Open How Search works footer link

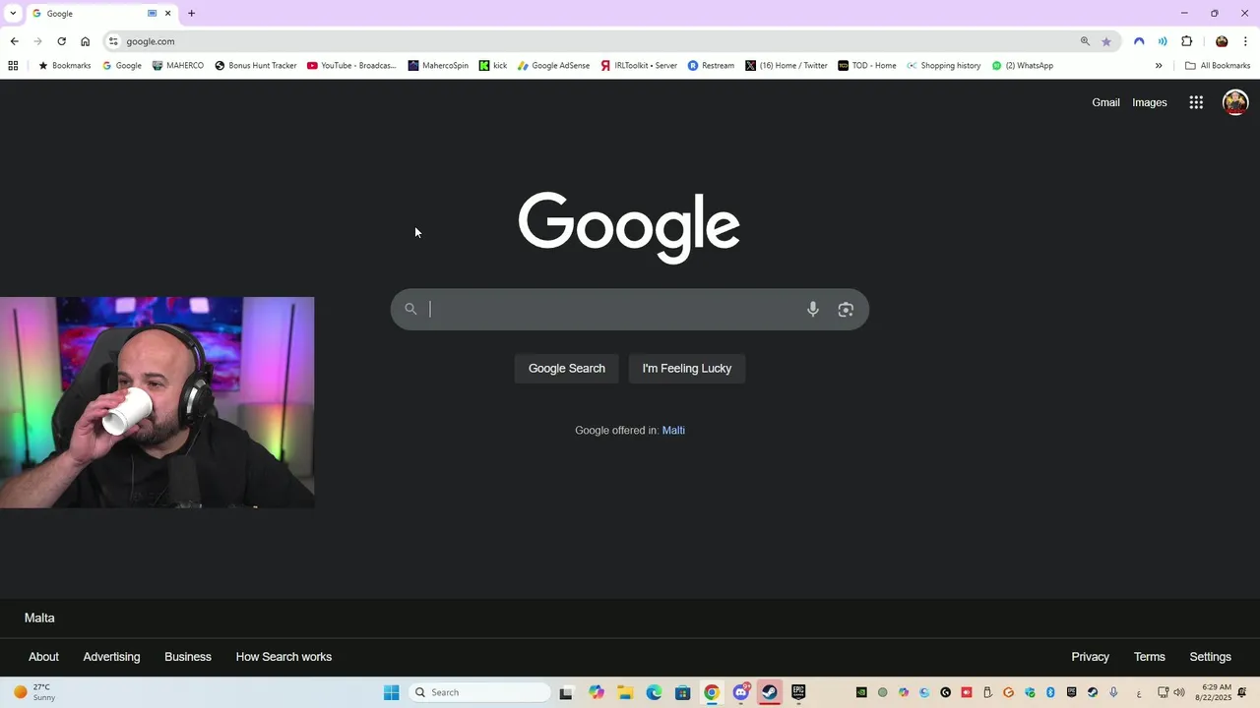[283, 657]
